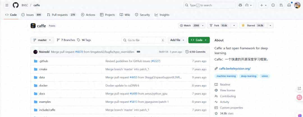Switch to the Insights tab
Viewport: 303px width, 117px height.
coord(162,15)
